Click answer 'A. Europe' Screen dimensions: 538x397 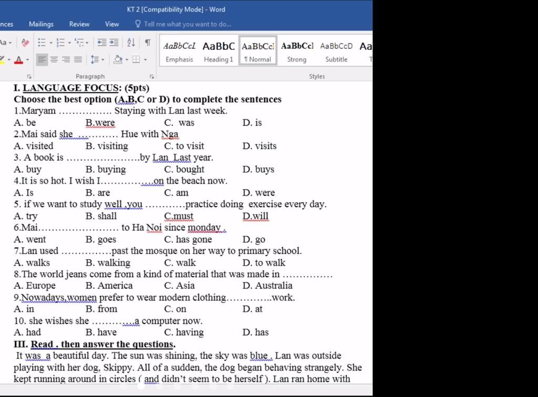point(35,286)
